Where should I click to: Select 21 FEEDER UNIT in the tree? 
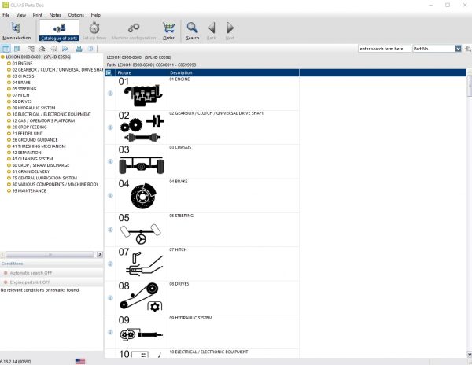tap(30, 133)
